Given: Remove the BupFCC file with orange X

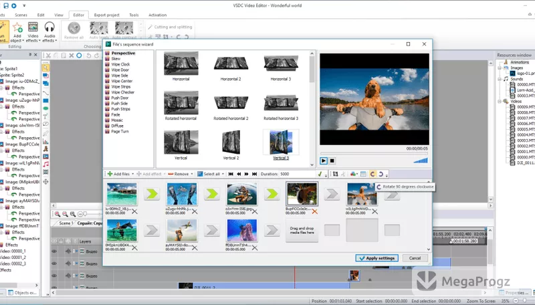Looking at the screenshot, I should click(314, 211).
